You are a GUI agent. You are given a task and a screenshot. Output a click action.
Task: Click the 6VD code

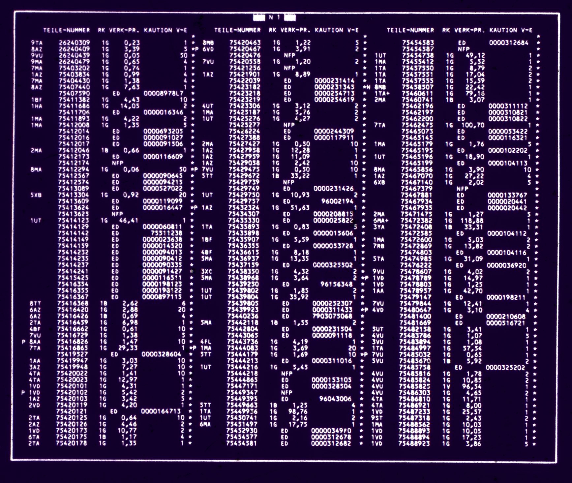click(x=208, y=49)
